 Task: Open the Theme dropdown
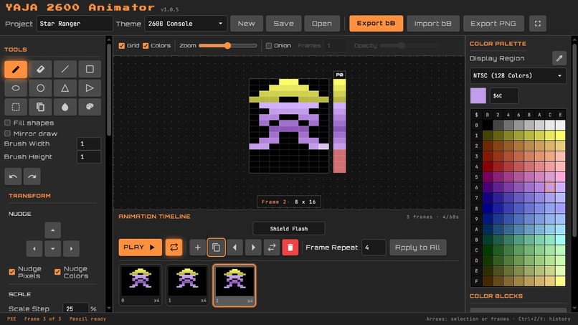tap(186, 24)
